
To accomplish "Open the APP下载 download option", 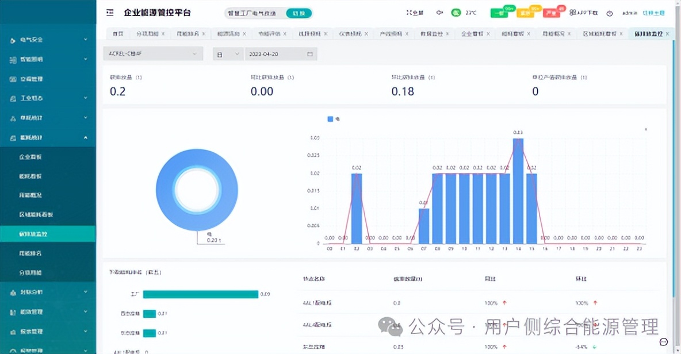I will coord(583,12).
